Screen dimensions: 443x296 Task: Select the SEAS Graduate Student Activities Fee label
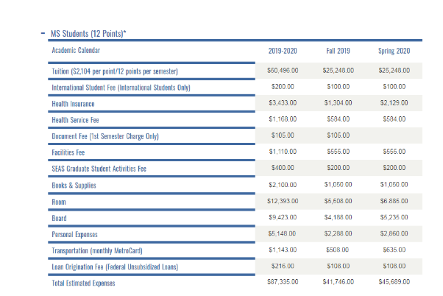(99, 169)
